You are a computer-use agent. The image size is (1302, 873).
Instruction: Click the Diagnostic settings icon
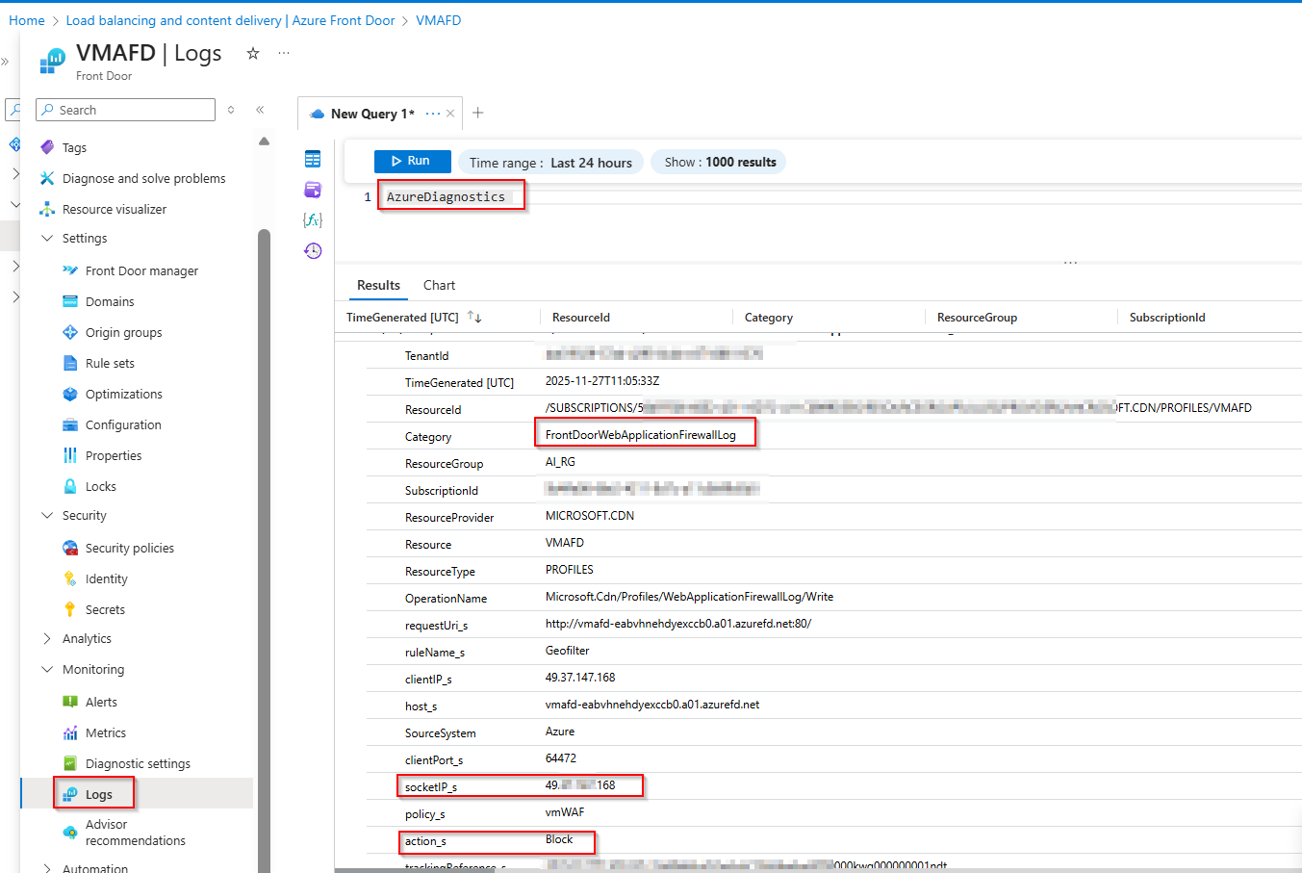coord(70,763)
